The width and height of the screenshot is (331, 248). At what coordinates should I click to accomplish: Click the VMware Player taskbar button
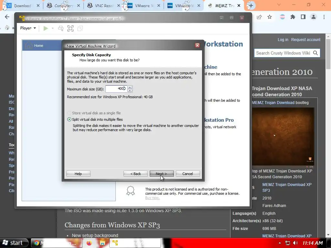pos(135,243)
